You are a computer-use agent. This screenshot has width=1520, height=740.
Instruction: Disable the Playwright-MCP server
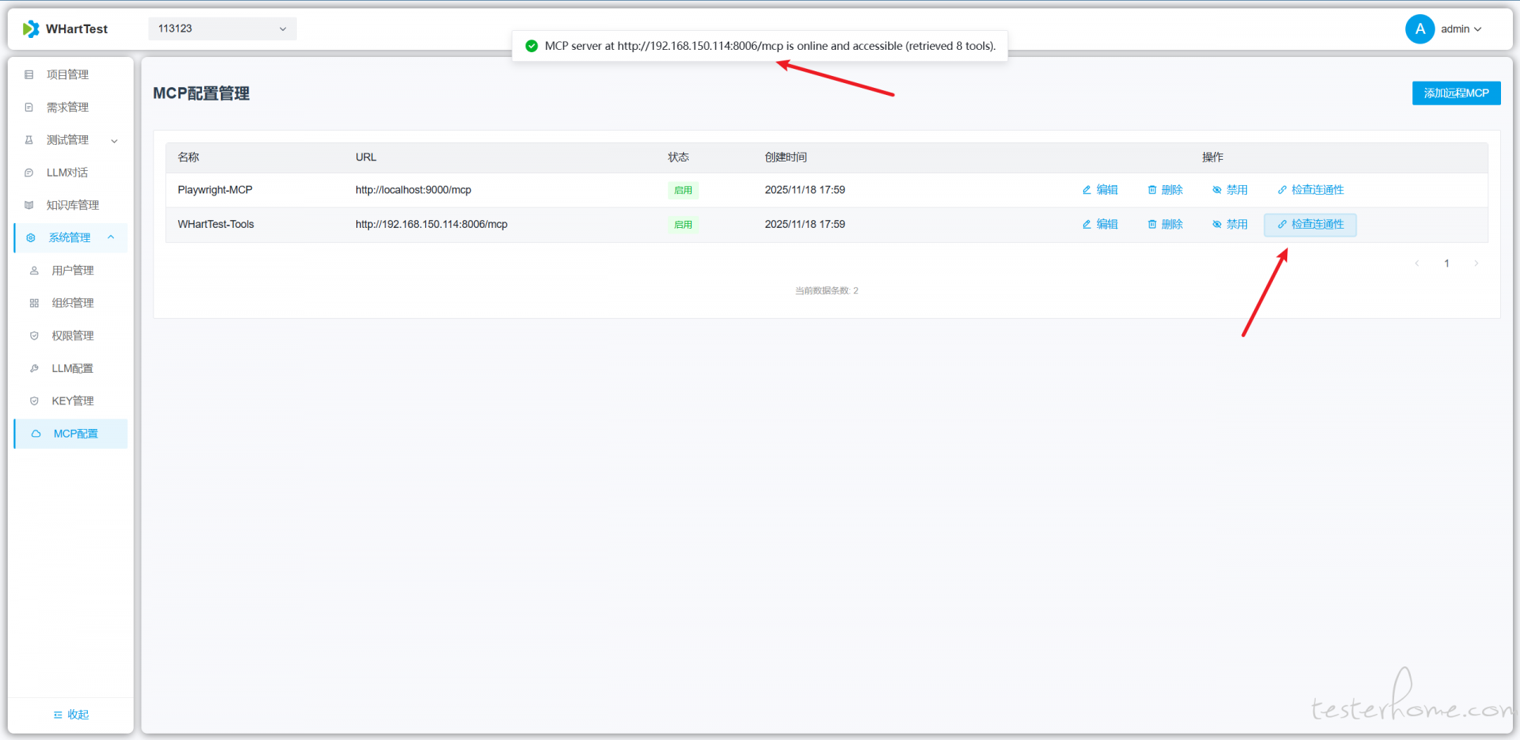click(1229, 190)
